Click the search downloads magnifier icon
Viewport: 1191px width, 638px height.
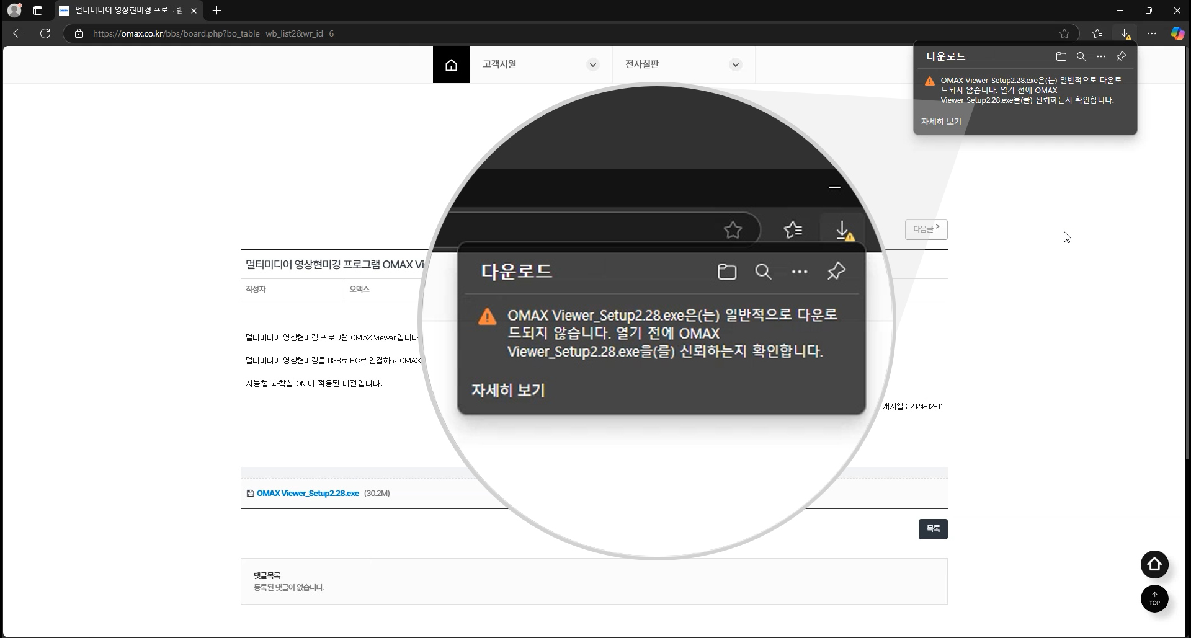(x=1081, y=56)
